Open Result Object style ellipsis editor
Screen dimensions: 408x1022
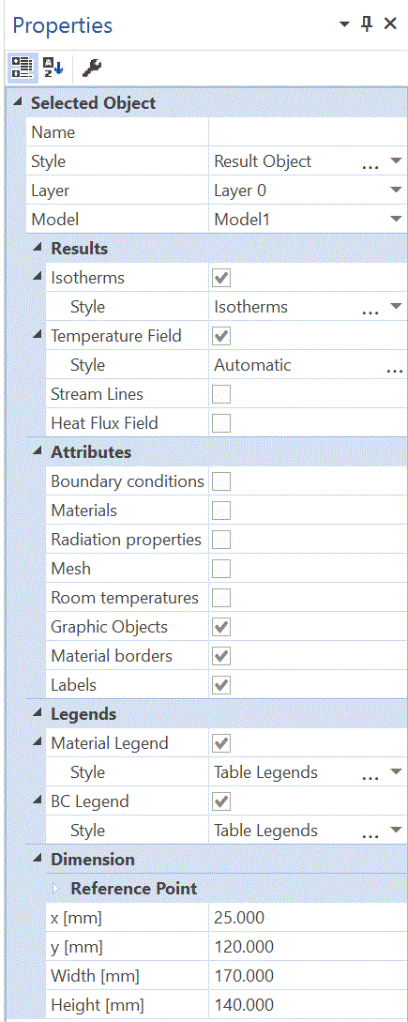370,163
